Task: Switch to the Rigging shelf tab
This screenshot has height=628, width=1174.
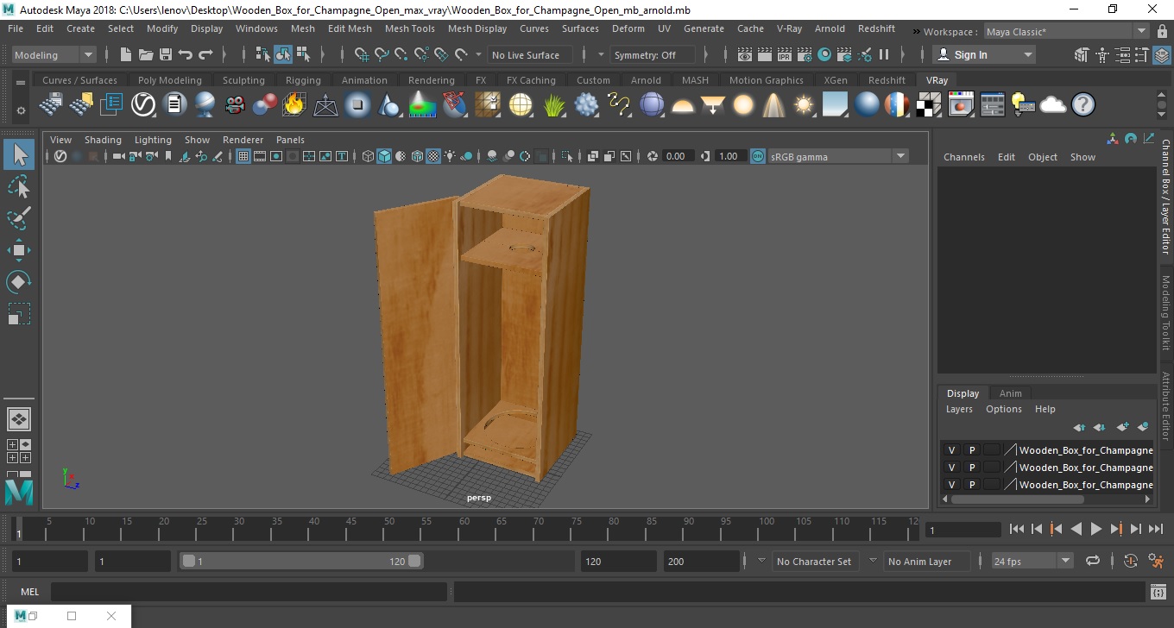Action: point(303,80)
